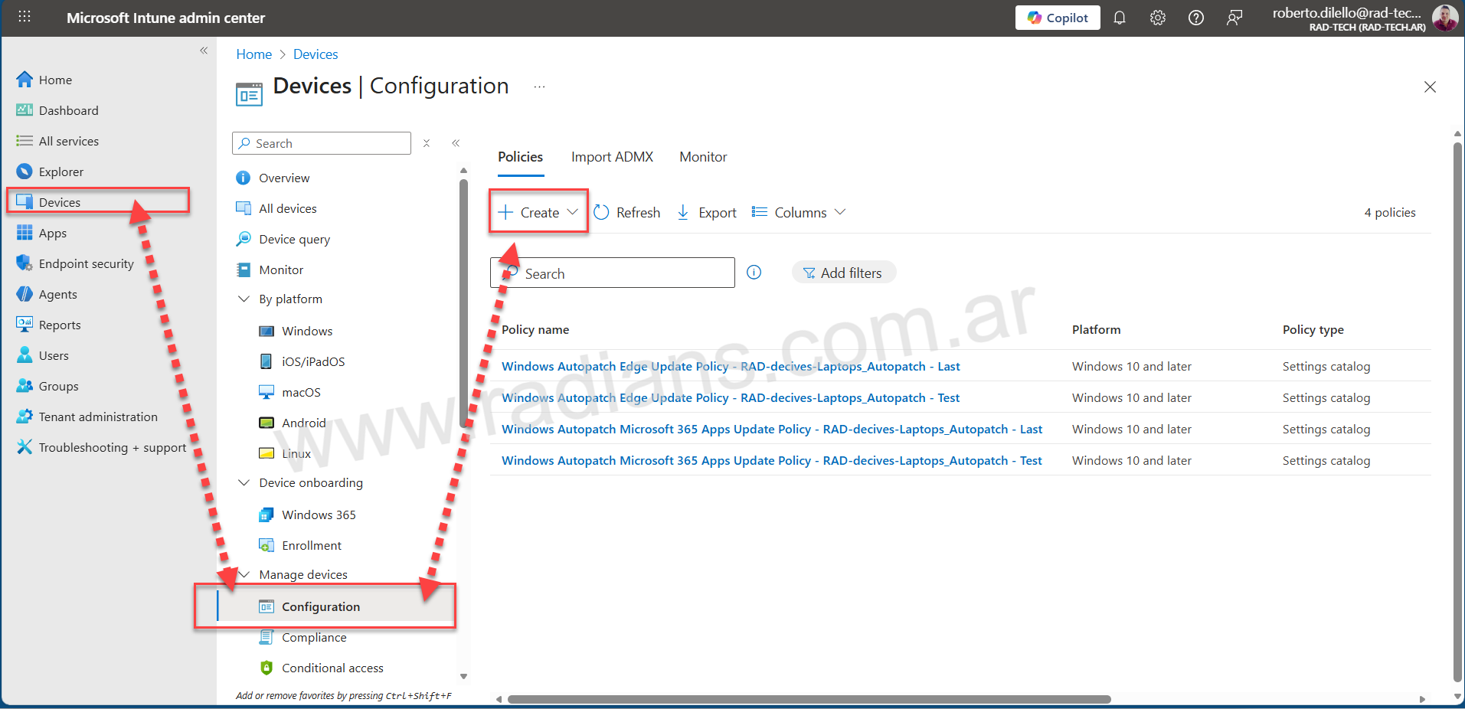Click the Help question mark icon

click(1195, 18)
